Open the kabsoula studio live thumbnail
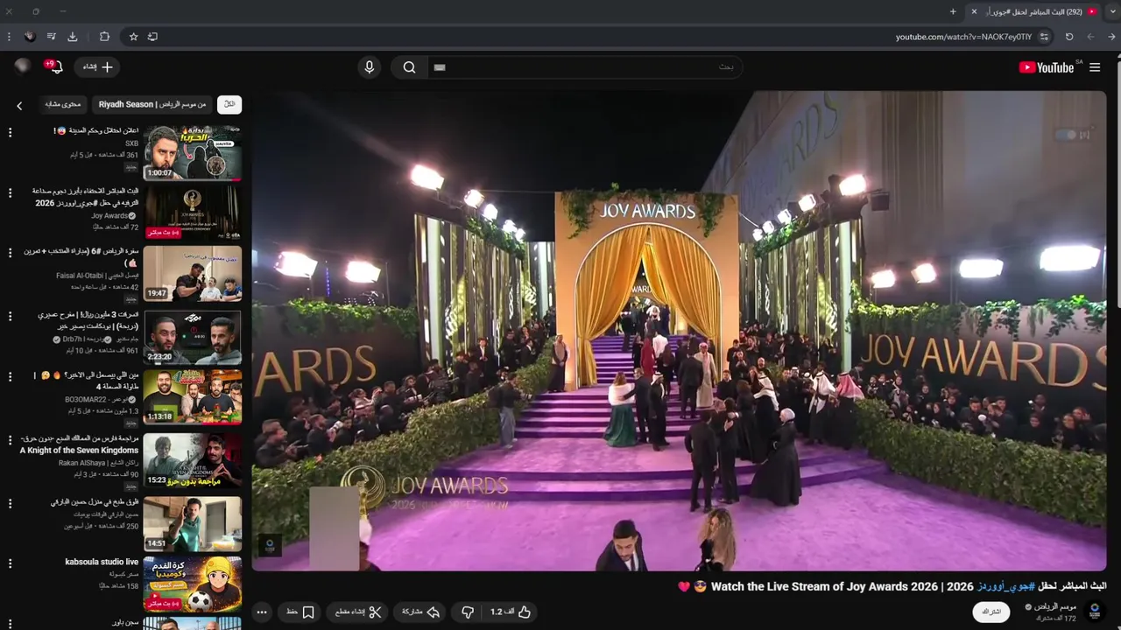 [193, 584]
